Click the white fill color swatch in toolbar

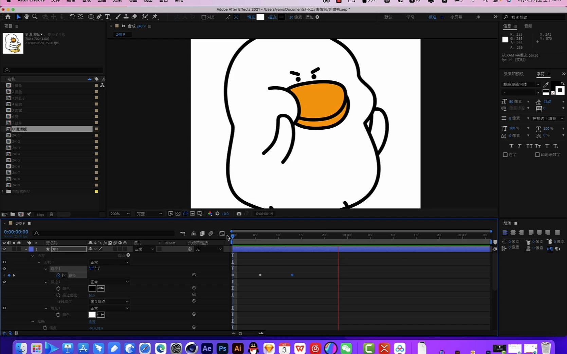pyautogui.click(x=260, y=17)
